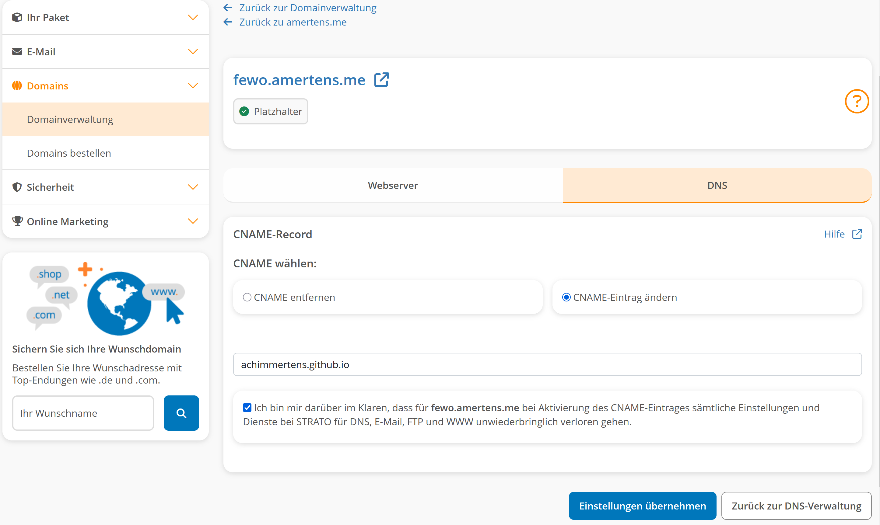The height and width of the screenshot is (525, 880).
Task: Click the CNAME wählen: label
Action: 275,263
